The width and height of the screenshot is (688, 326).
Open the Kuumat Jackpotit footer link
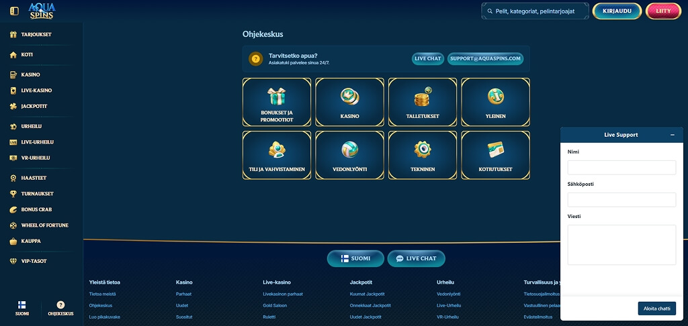[367, 294]
